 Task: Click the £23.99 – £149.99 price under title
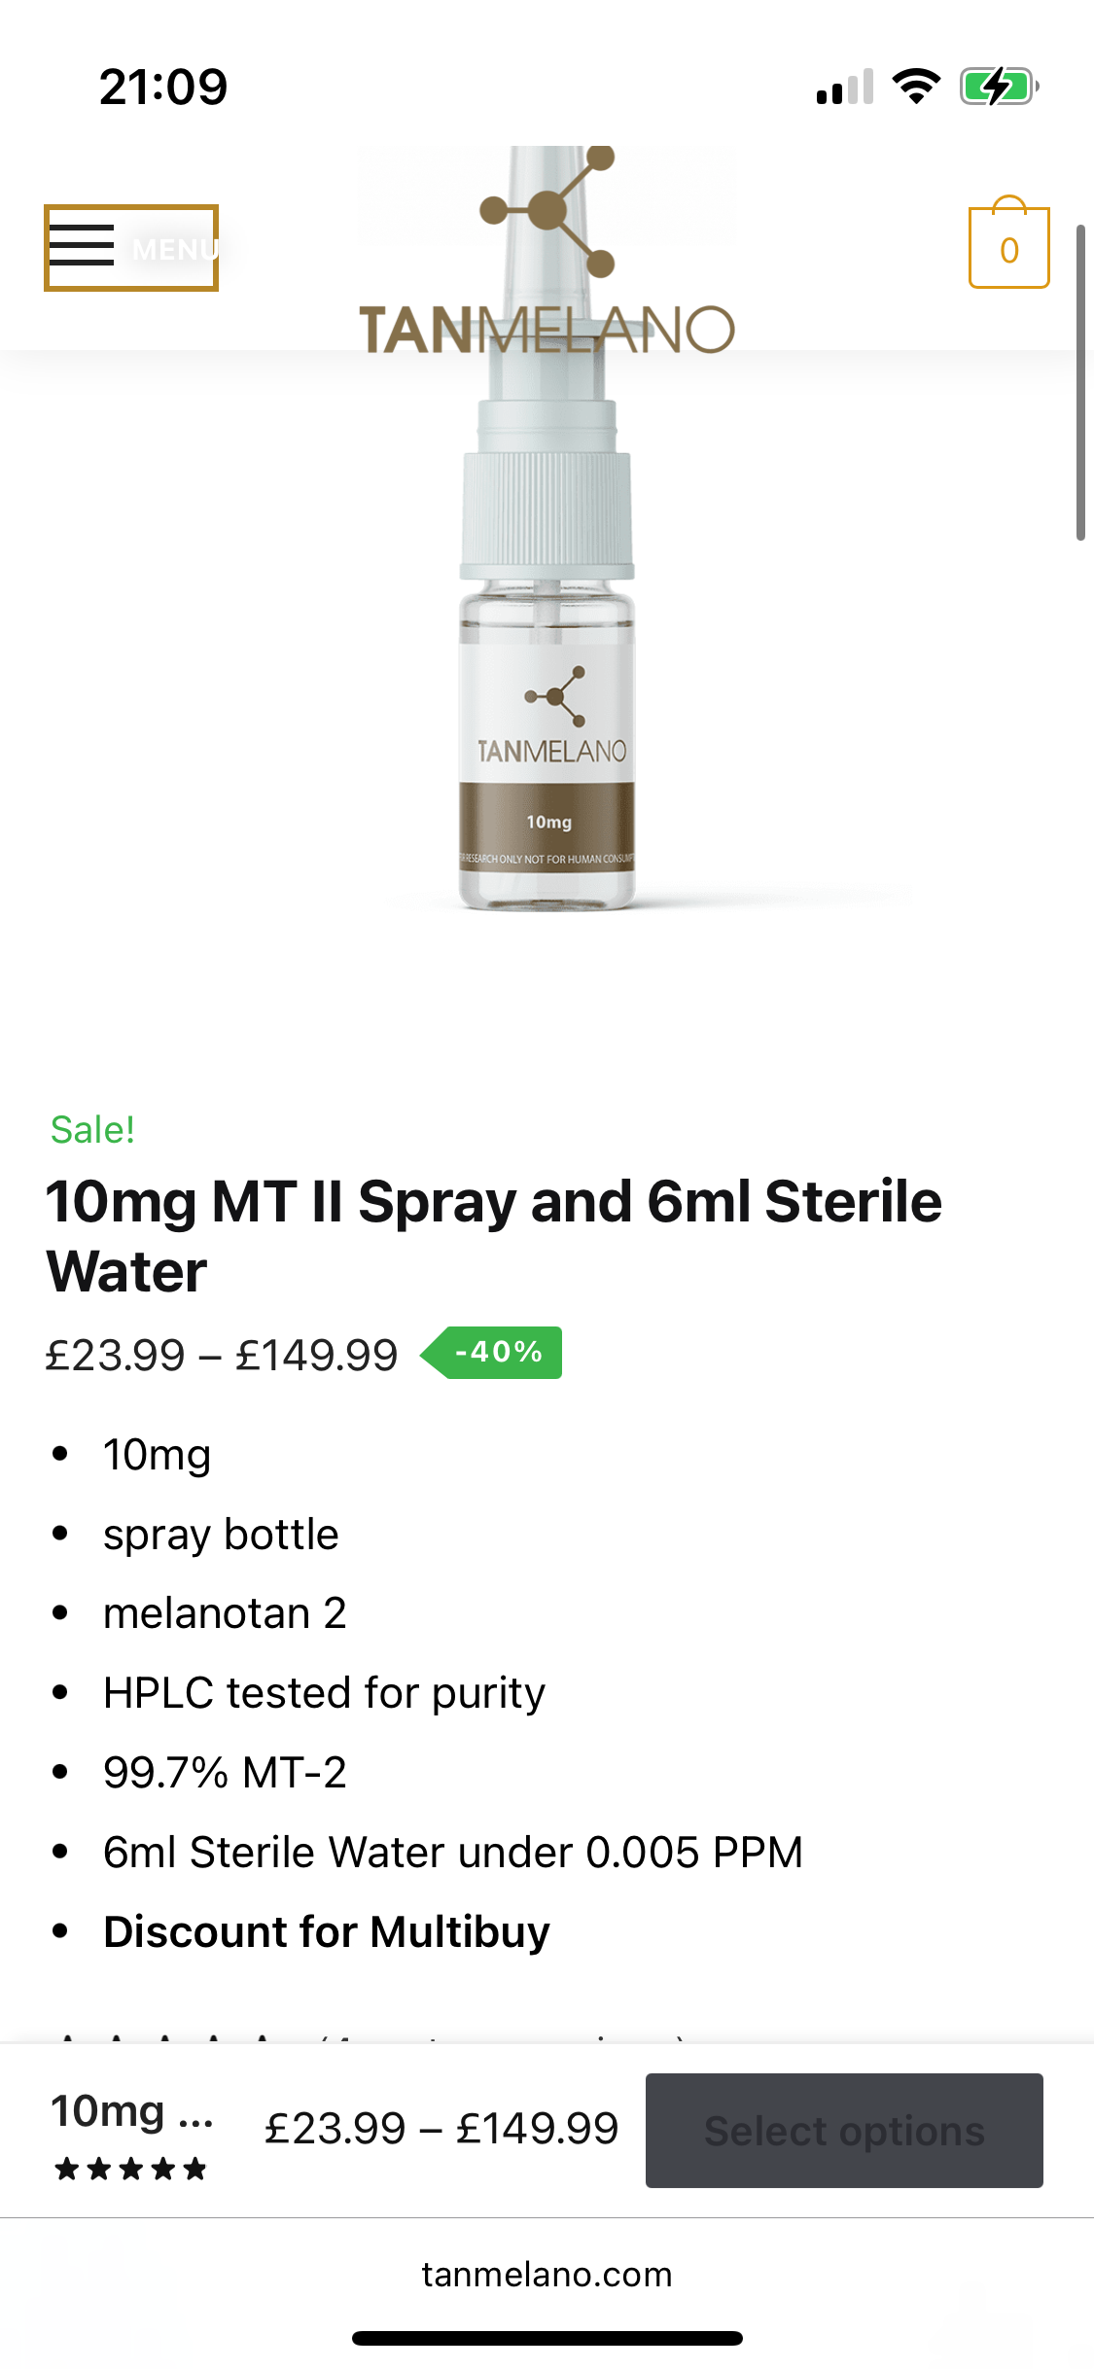[222, 1355]
